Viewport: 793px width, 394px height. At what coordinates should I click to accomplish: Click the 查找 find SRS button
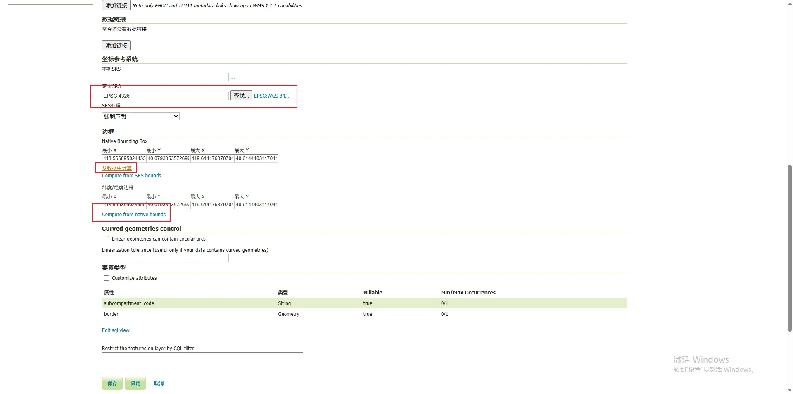pyautogui.click(x=241, y=96)
